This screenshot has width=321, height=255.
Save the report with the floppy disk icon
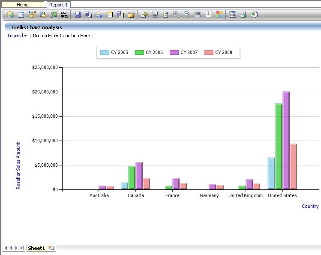pos(78,15)
